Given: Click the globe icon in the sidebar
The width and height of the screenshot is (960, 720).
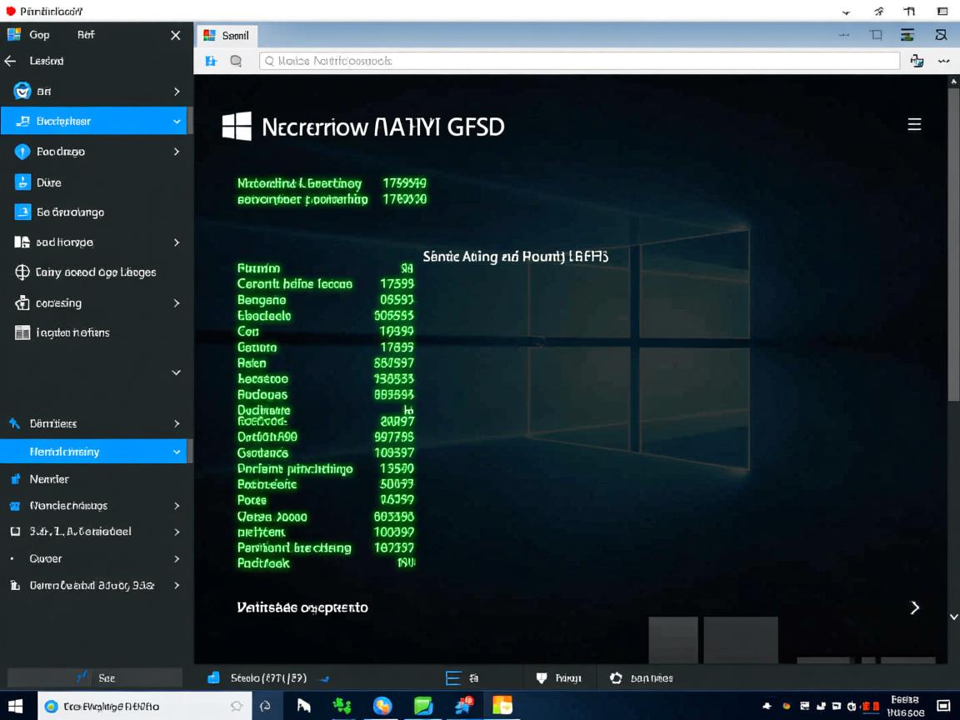Looking at the screenshot, I should tap(22, 272).
